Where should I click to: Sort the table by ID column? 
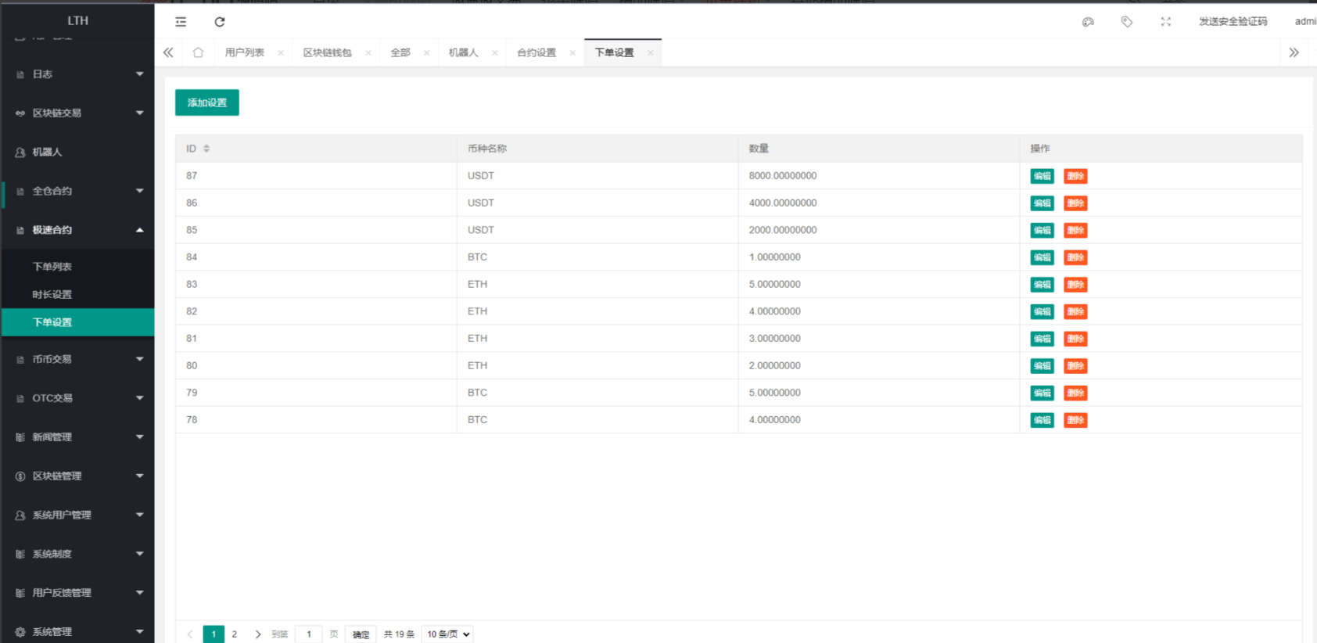[x=206, y=149]
